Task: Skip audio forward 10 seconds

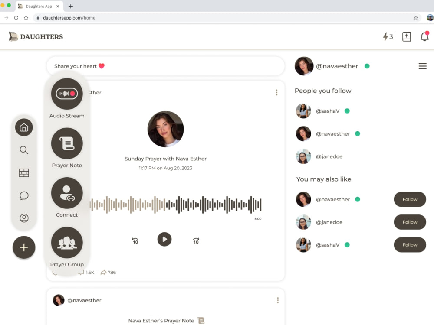Action: coord(196,240)
